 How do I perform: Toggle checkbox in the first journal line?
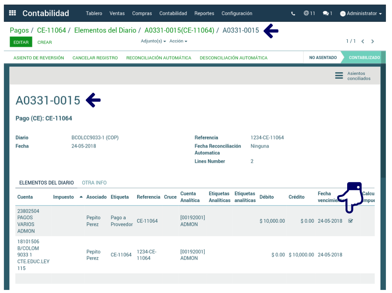pyautogui.click(x=351, y=221)
